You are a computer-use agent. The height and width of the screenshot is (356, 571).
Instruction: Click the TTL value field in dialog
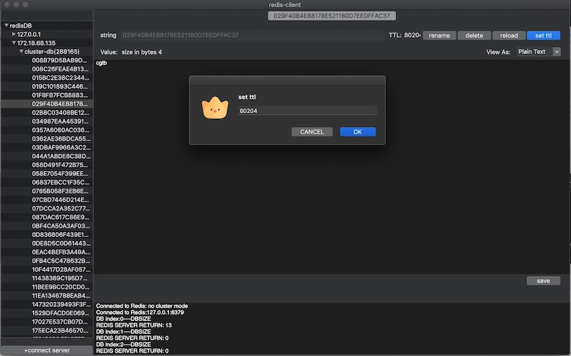coord(307,111)
